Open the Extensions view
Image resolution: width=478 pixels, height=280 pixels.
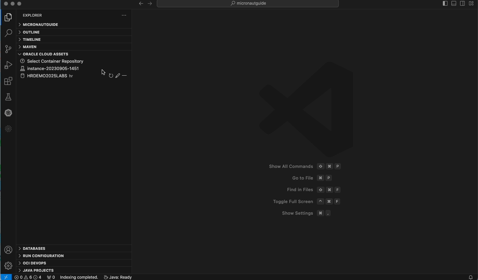pyautogui.click(x=8, y=81)
